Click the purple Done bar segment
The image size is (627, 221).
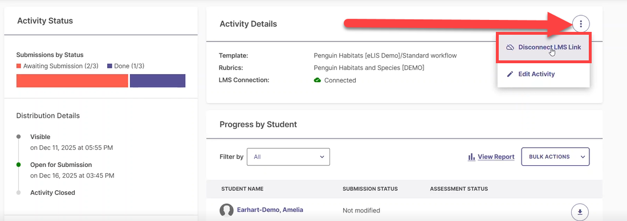pyautogui.click(x=157, y=80)
